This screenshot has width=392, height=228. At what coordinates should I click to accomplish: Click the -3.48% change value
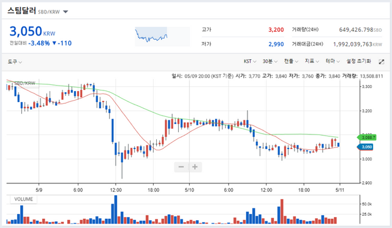39,43
